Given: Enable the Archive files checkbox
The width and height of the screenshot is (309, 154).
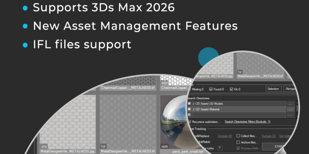Looking at the screenshot, I should coord(238,142).
